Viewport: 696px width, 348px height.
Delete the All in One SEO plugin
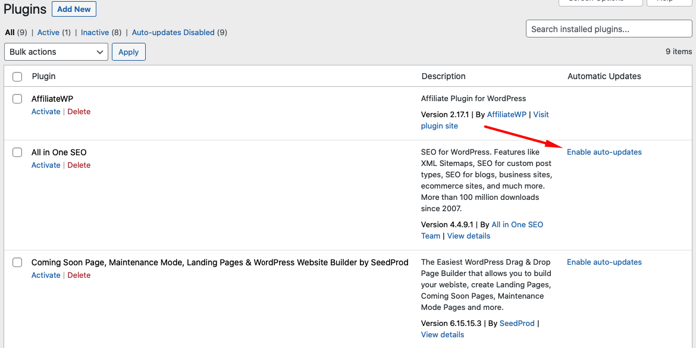79,165
